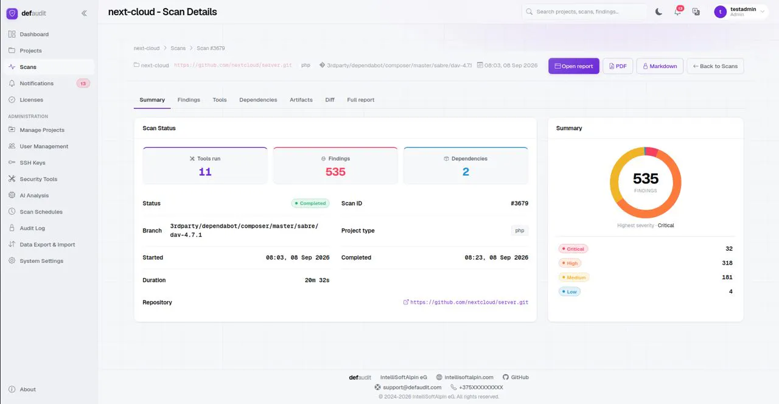Click the Open report button

point(574,66)
